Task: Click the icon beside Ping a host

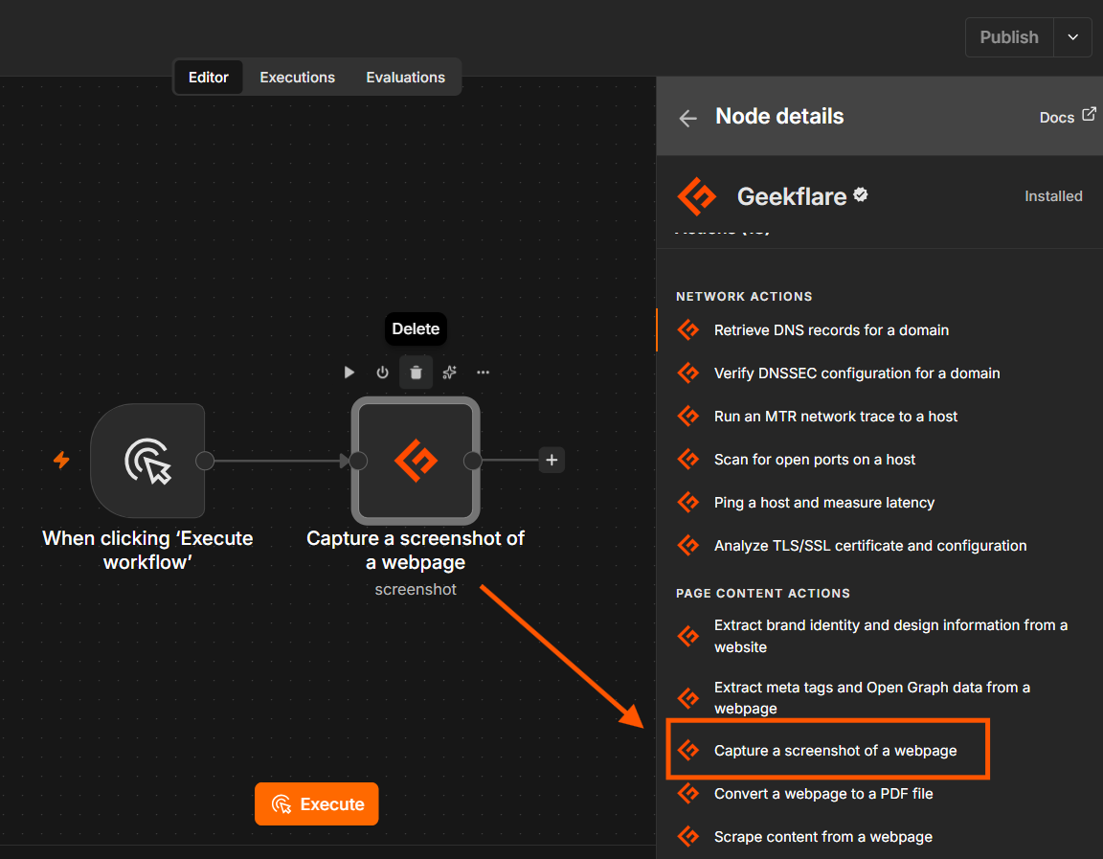Action: point(688,503)
